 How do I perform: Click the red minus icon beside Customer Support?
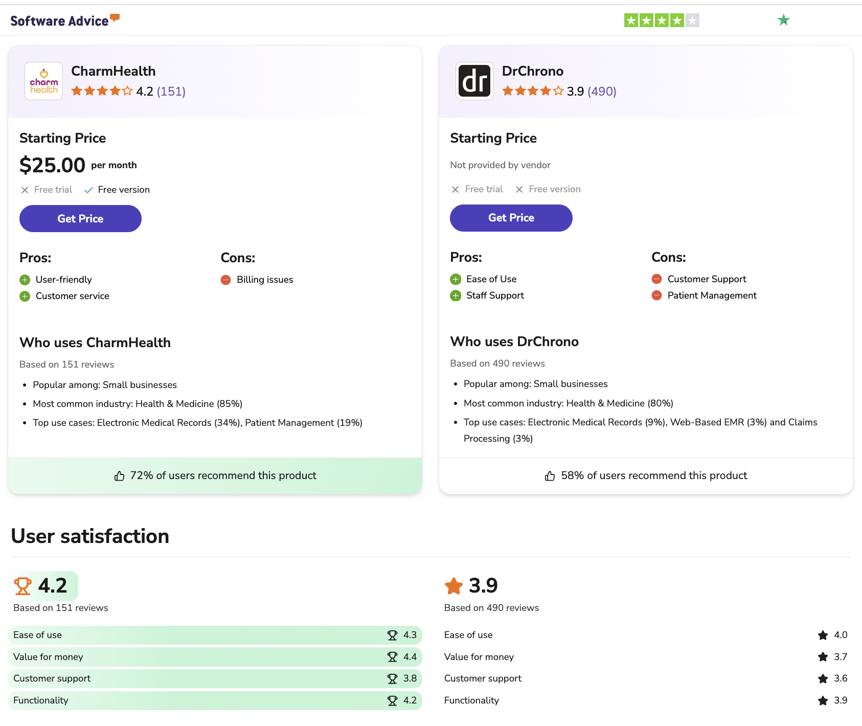[657, 279]
